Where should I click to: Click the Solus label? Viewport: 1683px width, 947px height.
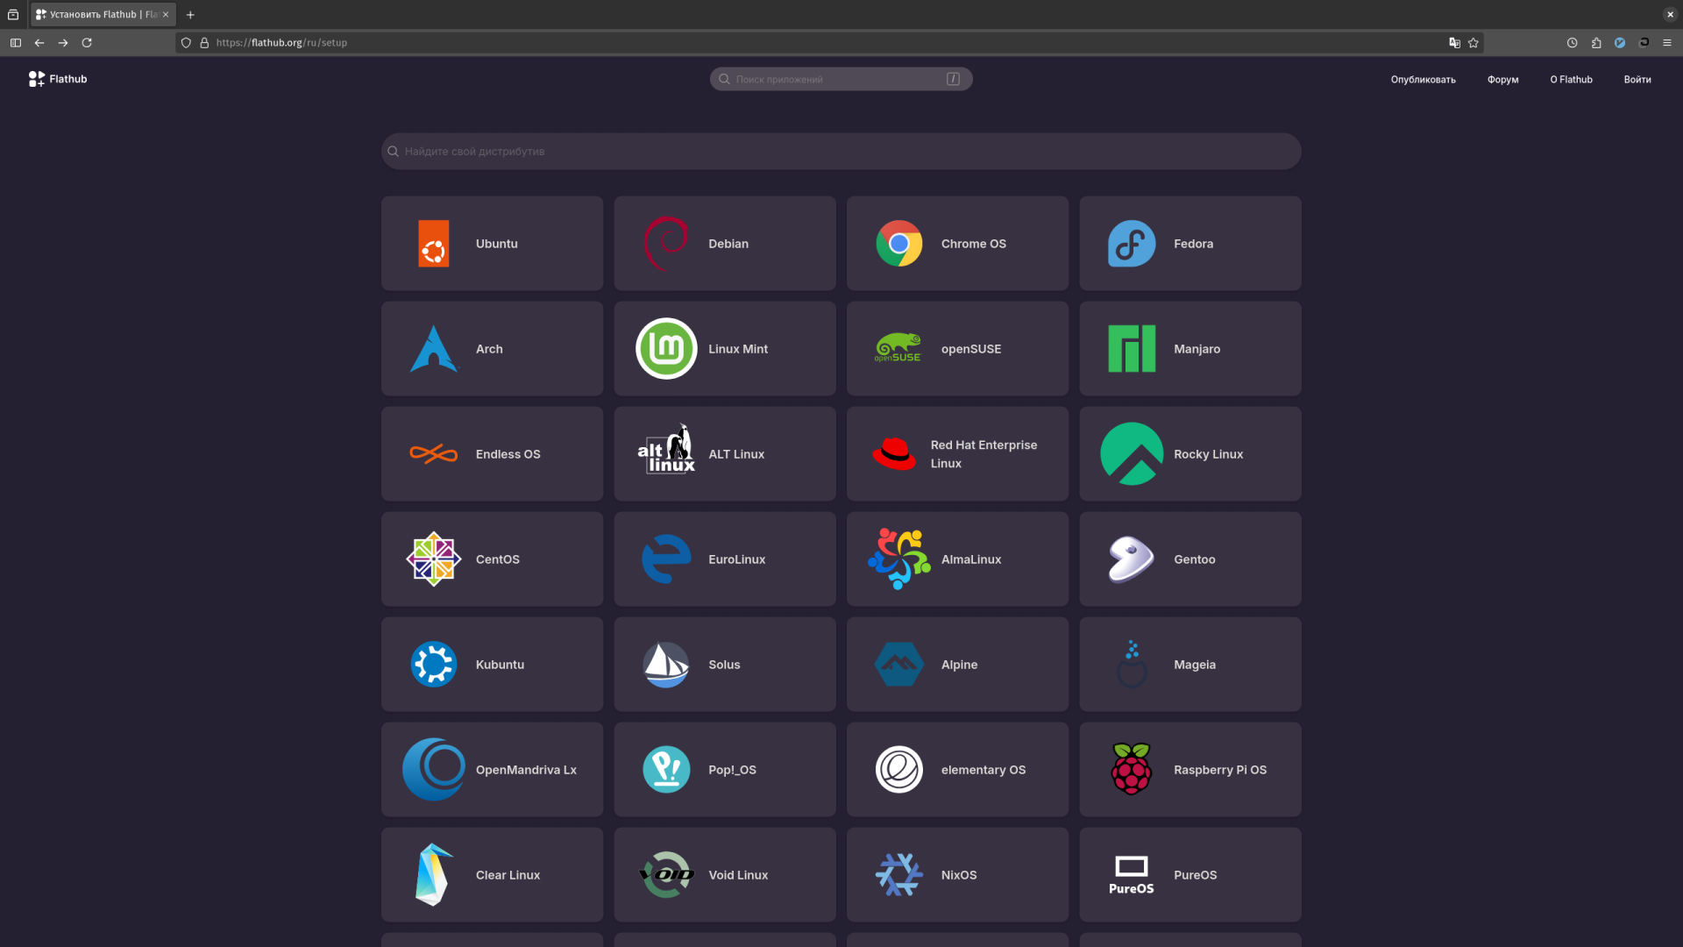pyautogui.click(x=724, y=665)
